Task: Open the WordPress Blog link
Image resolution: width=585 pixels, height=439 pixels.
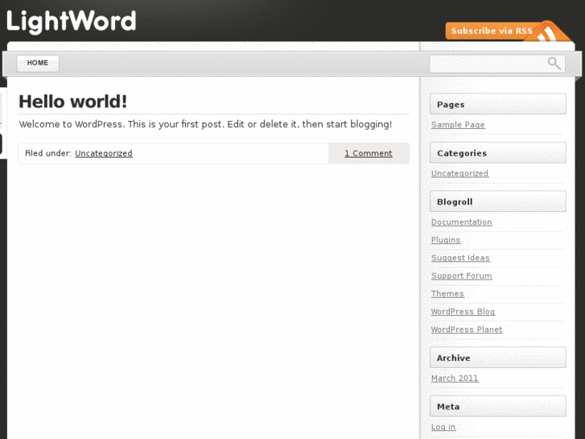Action: (x=463, y=312)
